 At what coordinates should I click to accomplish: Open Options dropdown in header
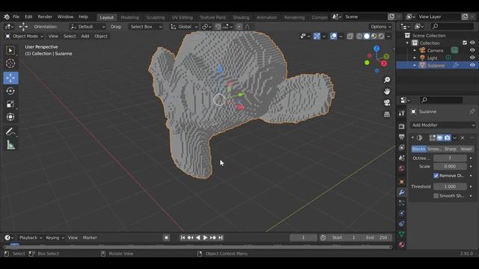coord(381,27)
